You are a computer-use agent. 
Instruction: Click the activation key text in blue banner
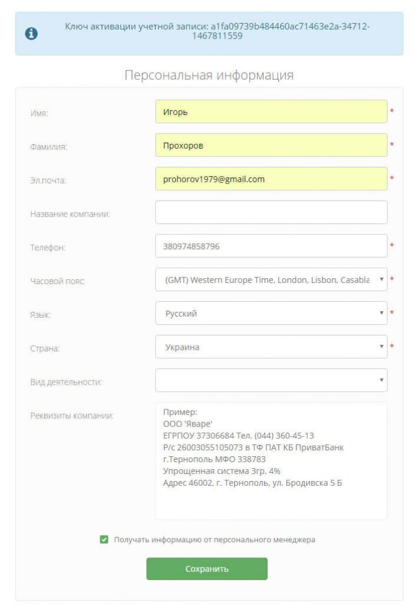tap(217, 31)
